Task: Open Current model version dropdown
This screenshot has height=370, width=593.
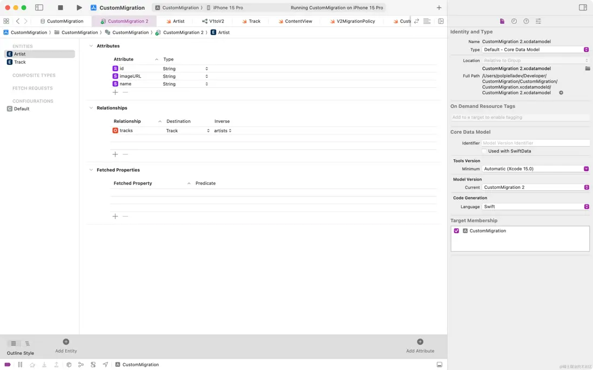Action: (x=536, y=187)
